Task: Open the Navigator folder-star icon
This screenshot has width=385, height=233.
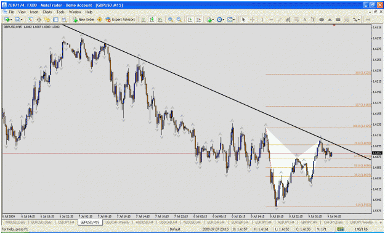Action: 47,20
